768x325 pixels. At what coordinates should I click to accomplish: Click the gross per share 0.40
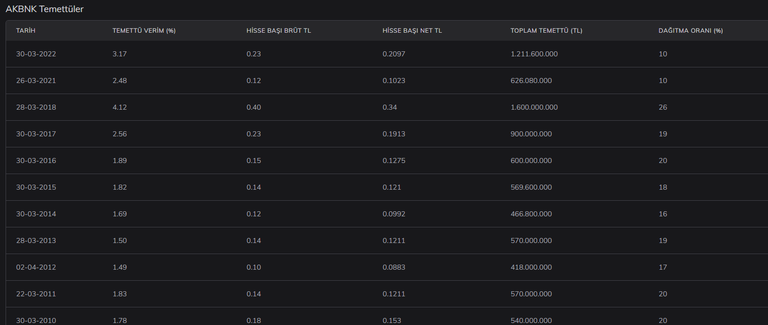pyautogui.click(x=253, y=107)
